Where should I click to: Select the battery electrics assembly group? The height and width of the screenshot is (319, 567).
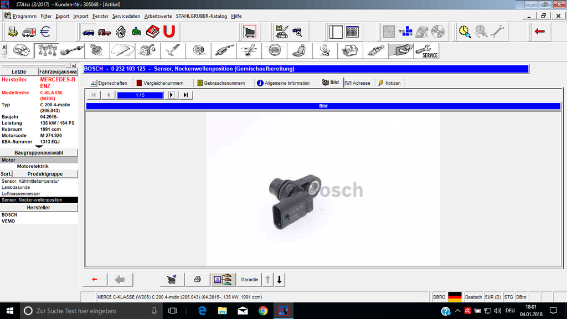coord(350,50)
